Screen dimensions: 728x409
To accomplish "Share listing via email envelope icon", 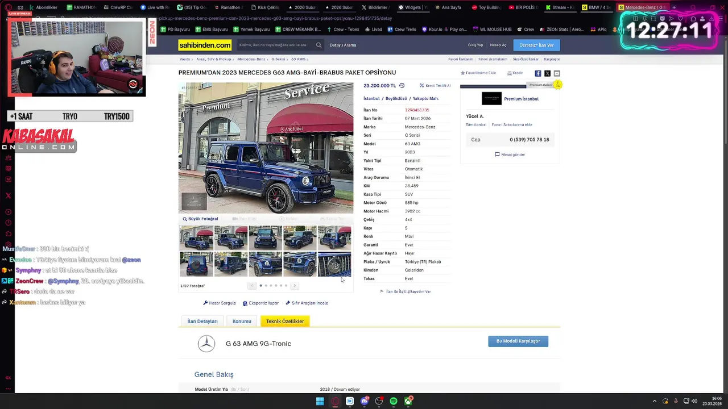I will (x=557, y=73).
